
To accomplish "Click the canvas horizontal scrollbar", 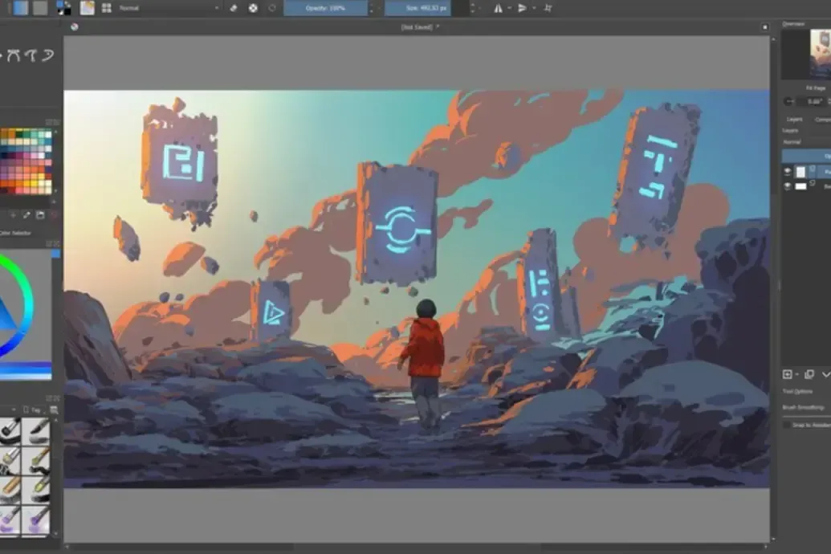I will click(417, 547).
